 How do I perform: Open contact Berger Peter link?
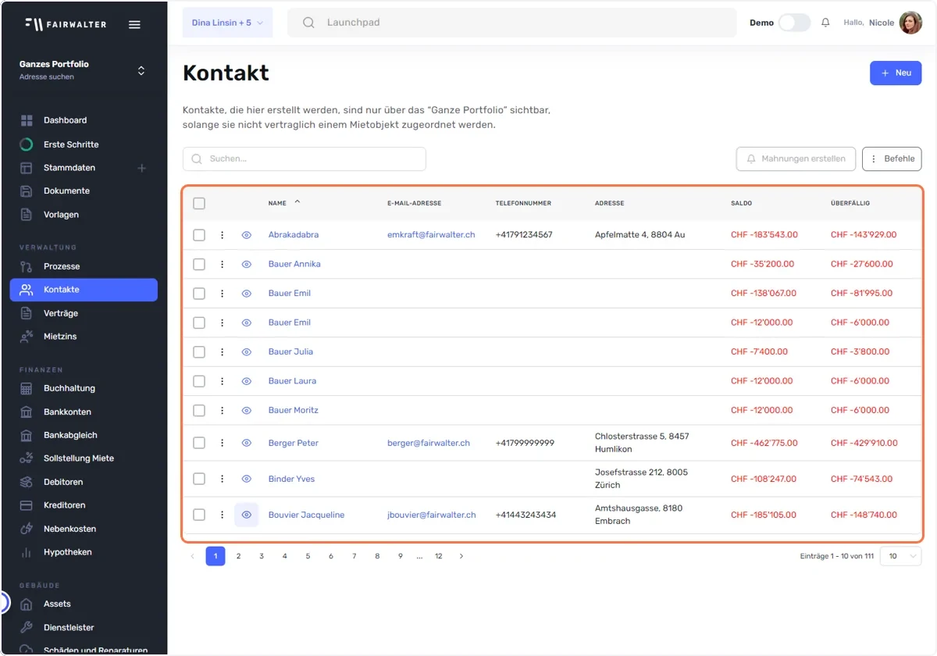(294, 443)
